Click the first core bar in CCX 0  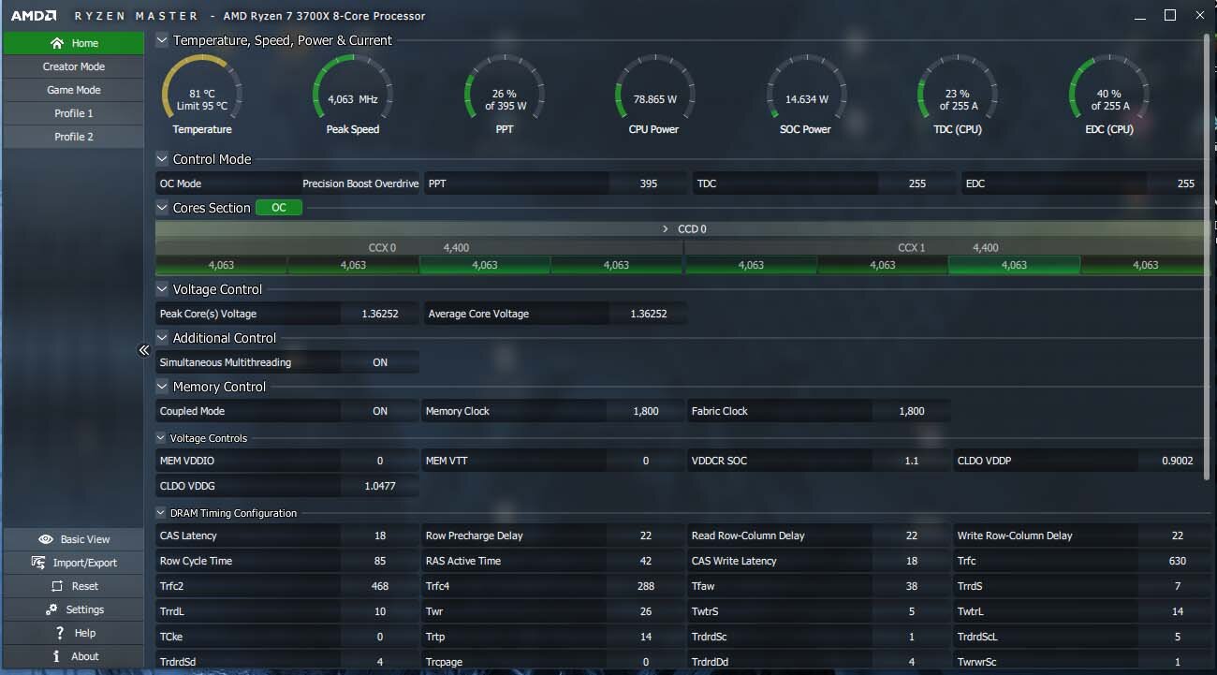[x=221, y=265]
